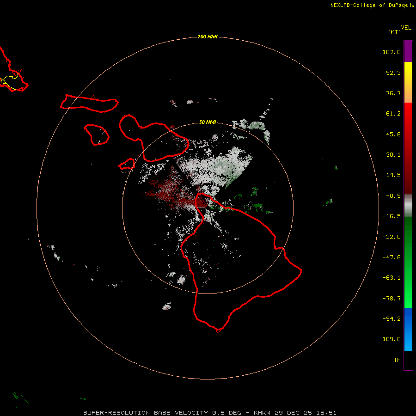The image size is (416, 416).
Task: Select the -78.7 scale value
Action: point(392,299)
